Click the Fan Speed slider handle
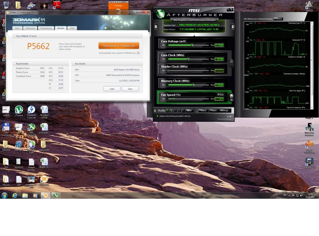This screenshot has width=319, height=236. tap(174, 99)
